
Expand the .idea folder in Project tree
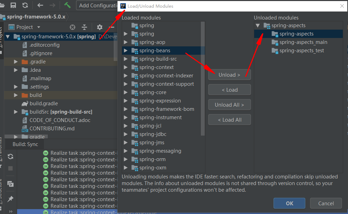tap(16, 70)
